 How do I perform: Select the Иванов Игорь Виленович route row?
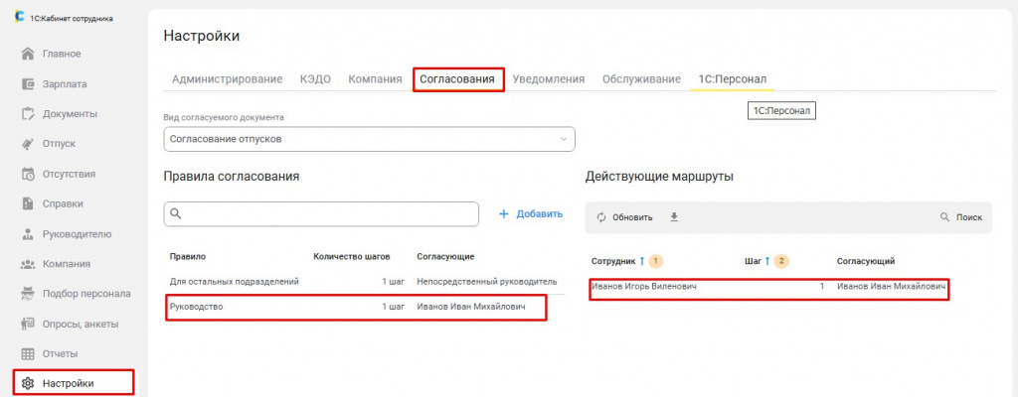(766, 287)
